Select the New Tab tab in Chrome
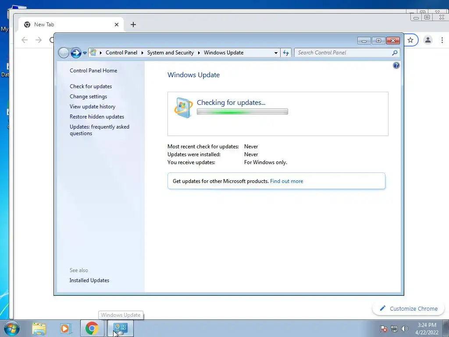Viewport: 449px width, 337px height. tap(71, 25)
